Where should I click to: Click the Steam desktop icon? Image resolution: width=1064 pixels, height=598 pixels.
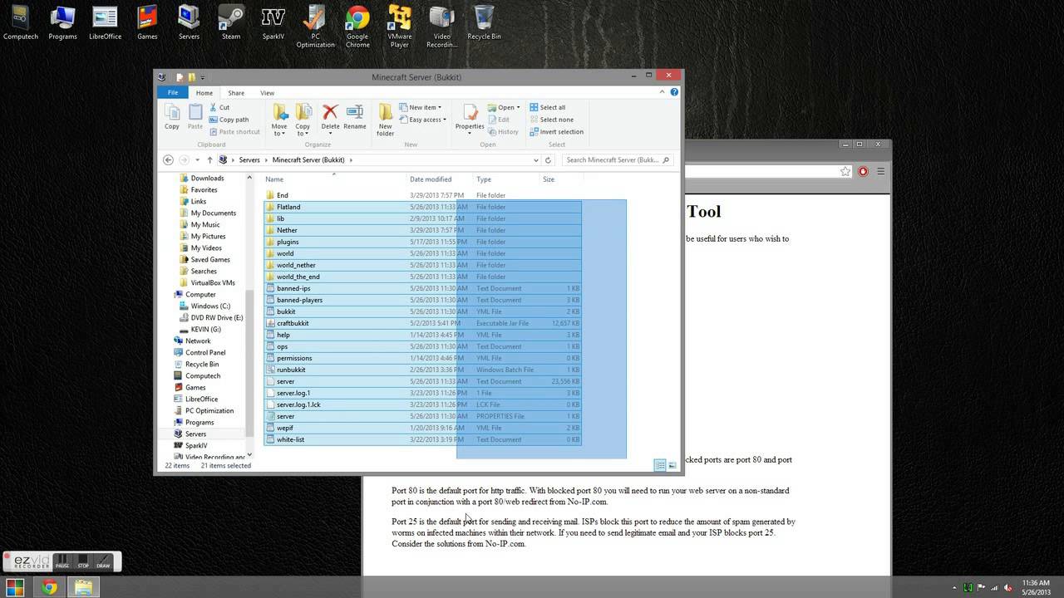coord(231,22)
